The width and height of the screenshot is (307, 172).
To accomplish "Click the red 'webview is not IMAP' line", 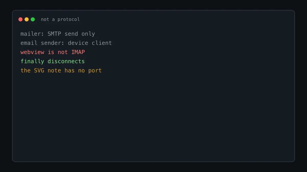I will pyautogui.click(x=53, y=52).
